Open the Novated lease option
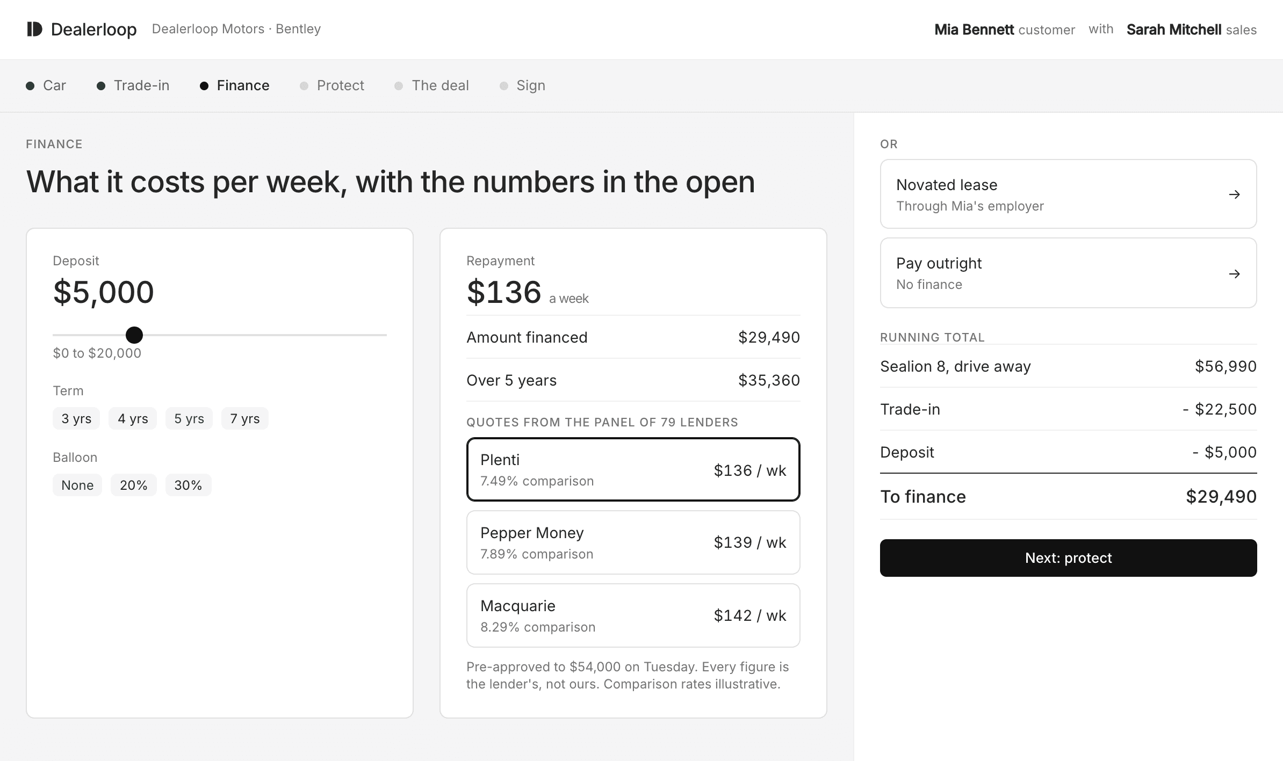 [1068, 194]
